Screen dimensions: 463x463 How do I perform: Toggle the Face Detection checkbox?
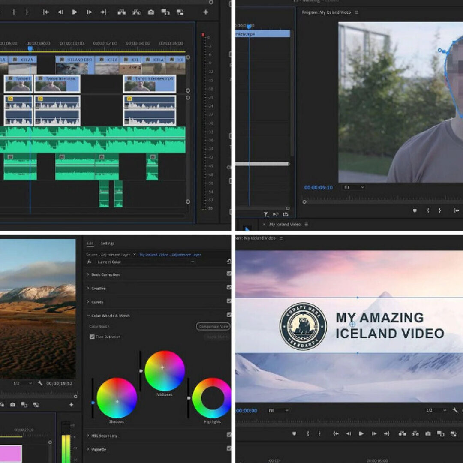click(x=92, y=337)
